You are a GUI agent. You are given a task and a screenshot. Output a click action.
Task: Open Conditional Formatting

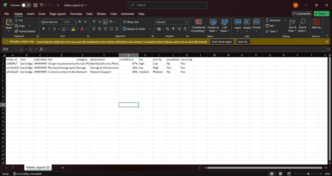tap(199, 26)
